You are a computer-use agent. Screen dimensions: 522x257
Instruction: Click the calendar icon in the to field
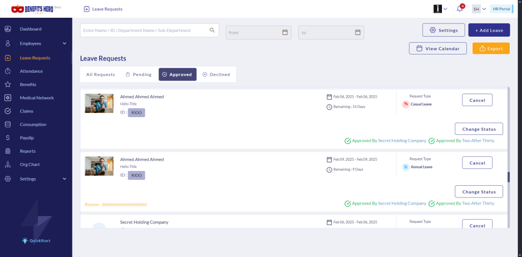tap(357, 32)
